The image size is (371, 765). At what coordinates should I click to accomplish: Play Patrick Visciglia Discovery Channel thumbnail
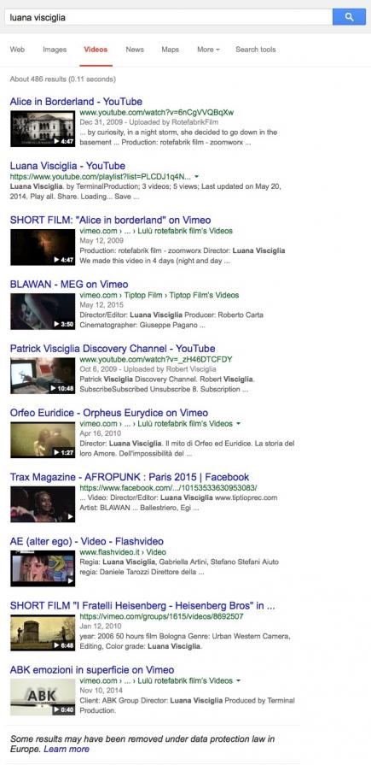pyautogui.click(x=43, y=376)
